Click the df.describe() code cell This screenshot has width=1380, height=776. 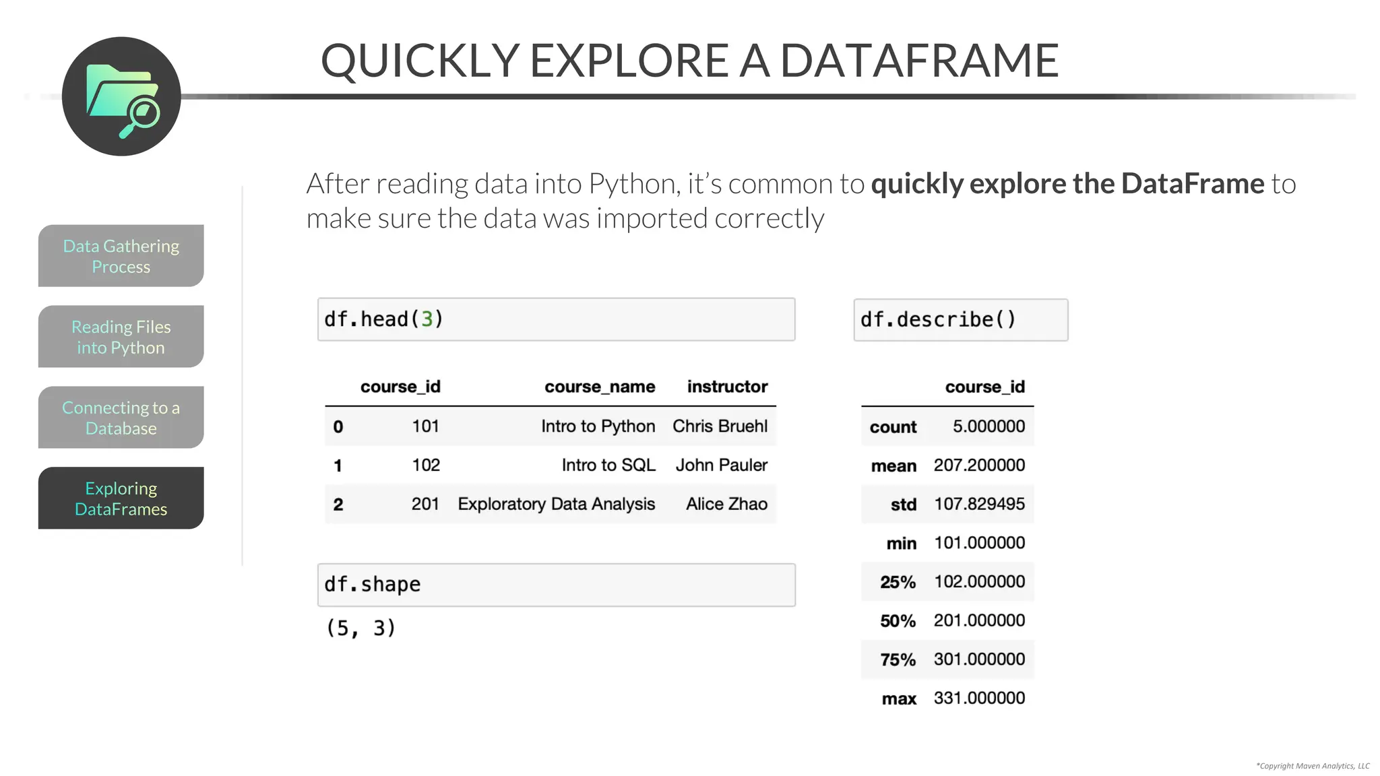pos(961,320)
